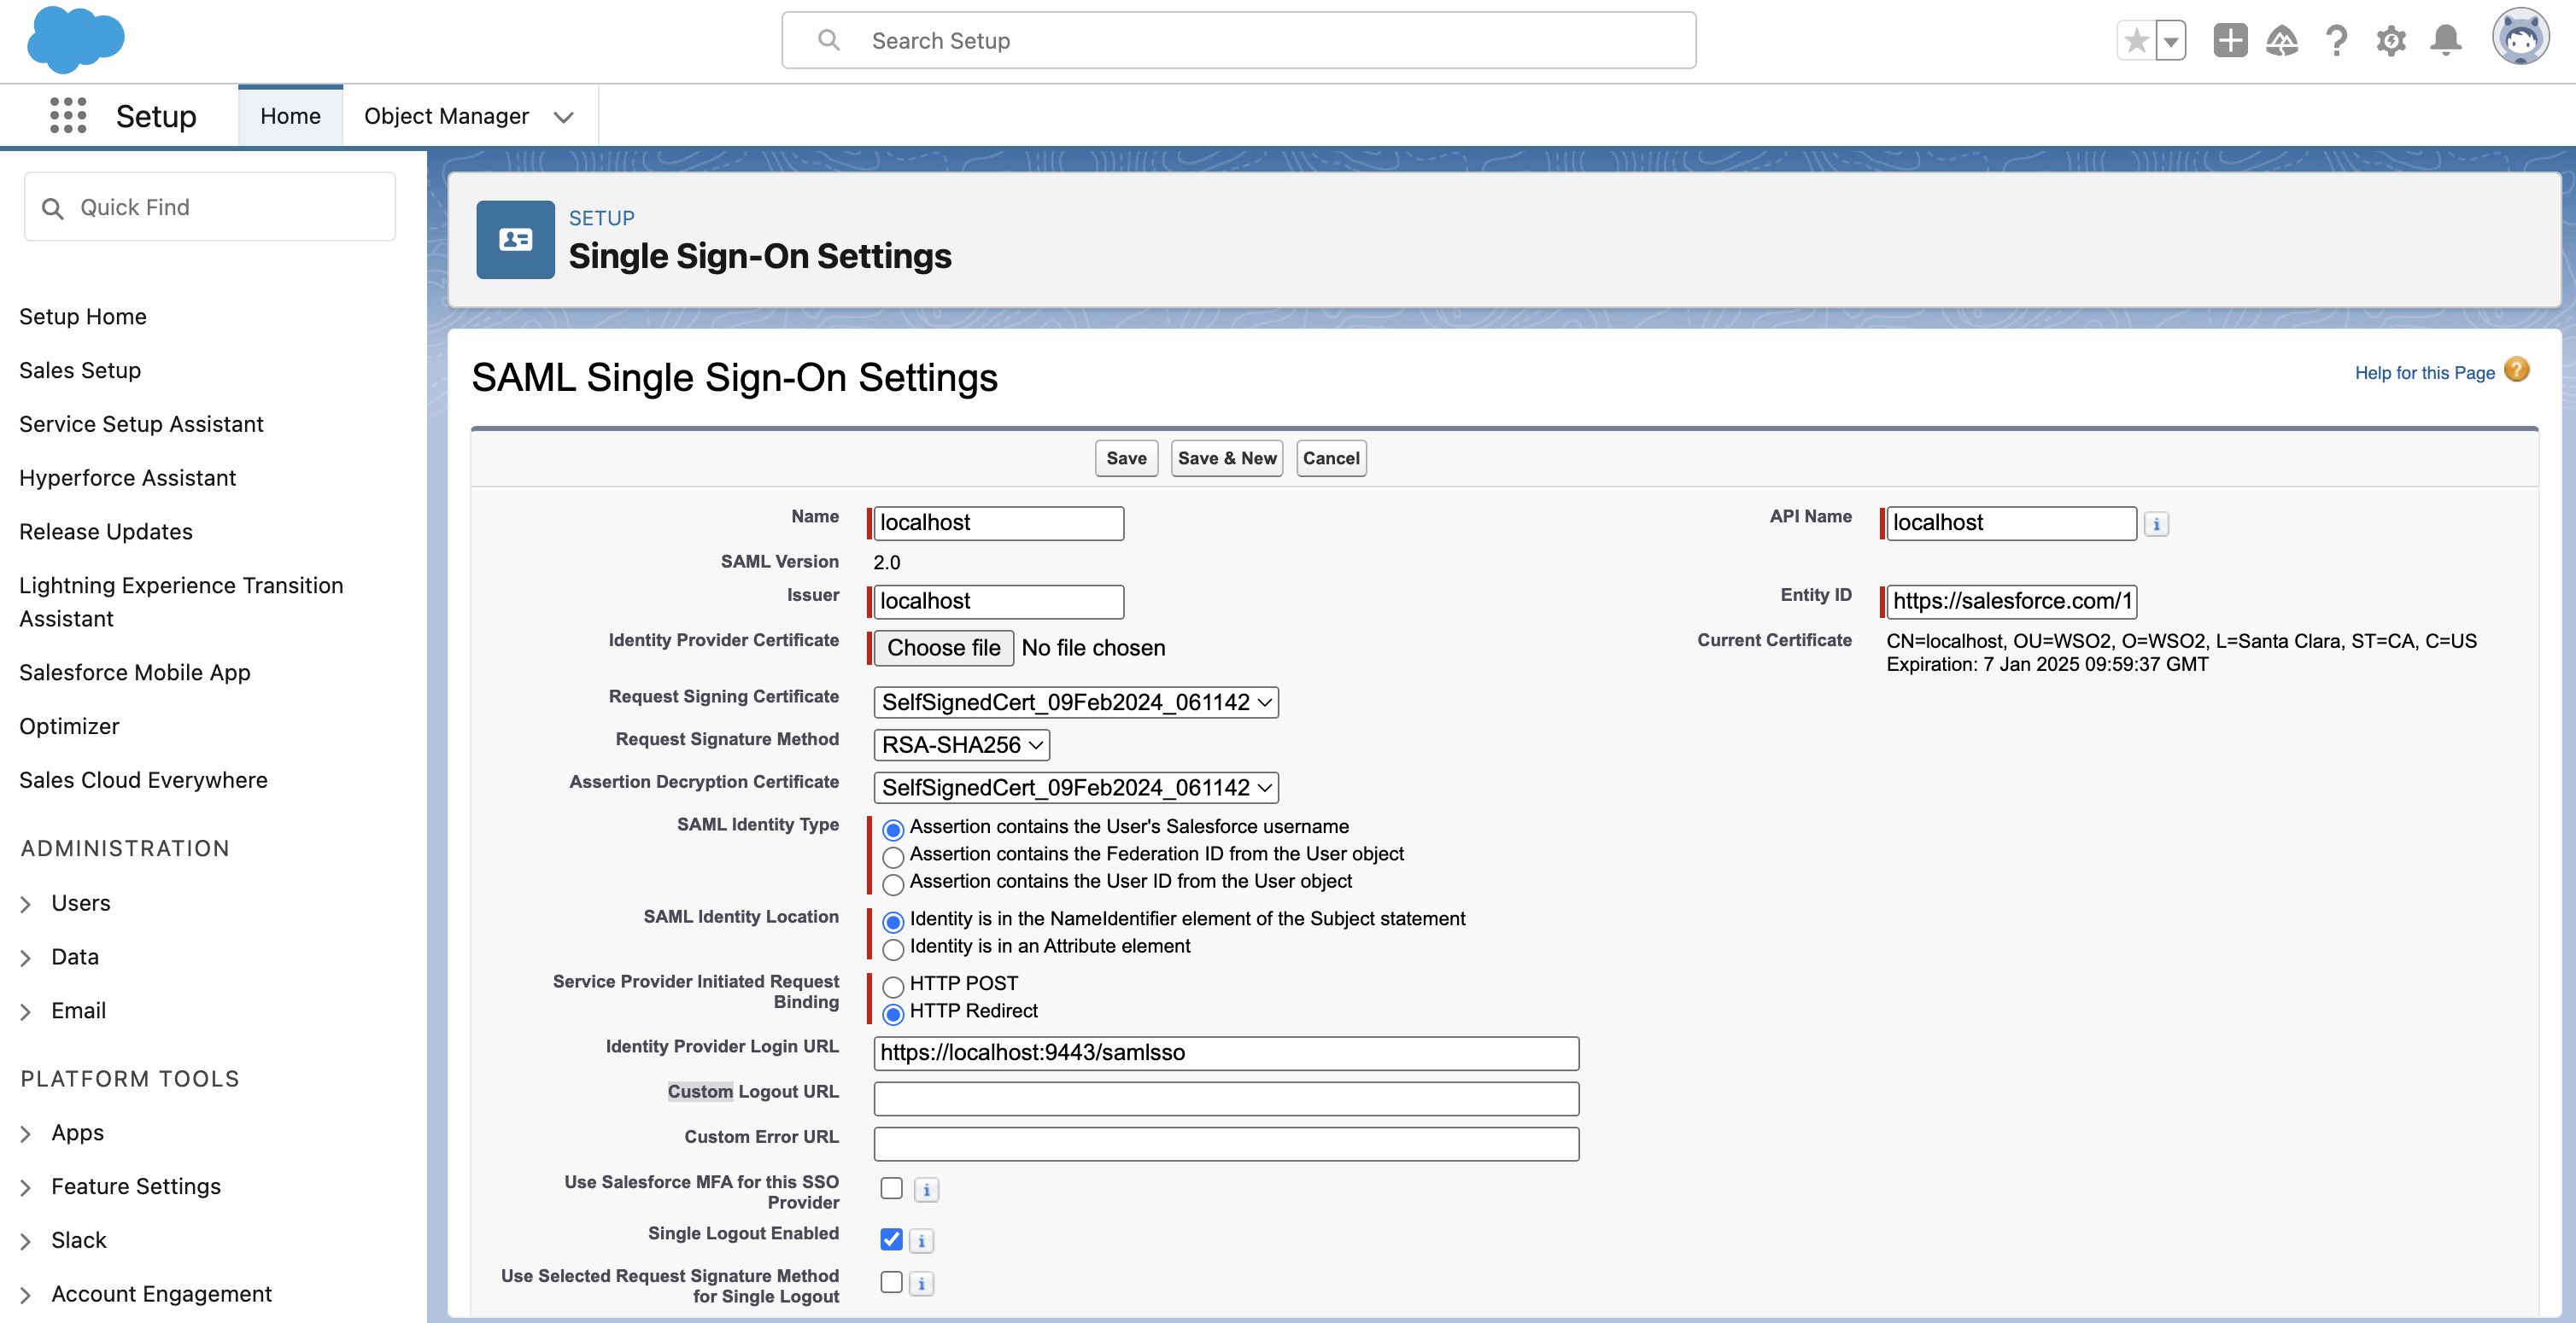This screenshot has width=2576, height=1323.
Task: View notifications bell icon
Action: click(x=2446, y=41)
